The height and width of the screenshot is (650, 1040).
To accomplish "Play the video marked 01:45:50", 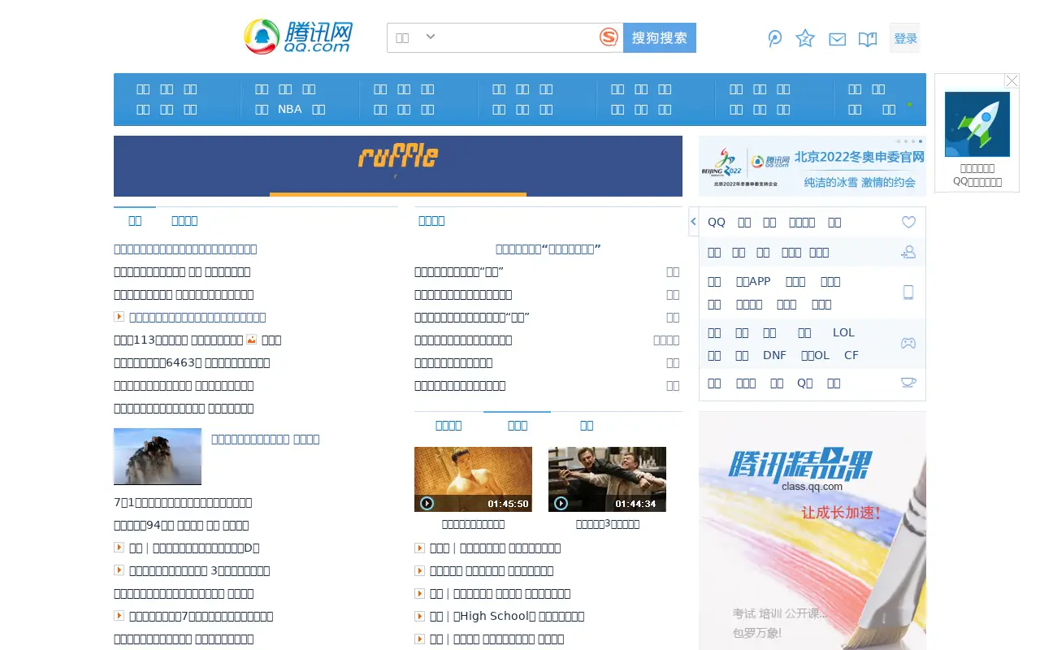I will pyautogui.click(x=473, y=479).
